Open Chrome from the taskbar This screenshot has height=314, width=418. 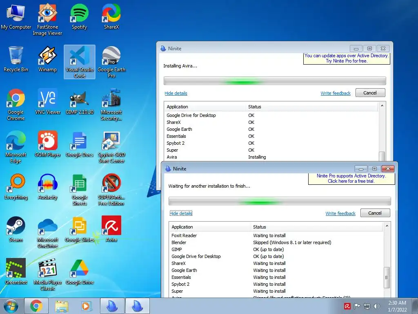[x=36, y=306]
